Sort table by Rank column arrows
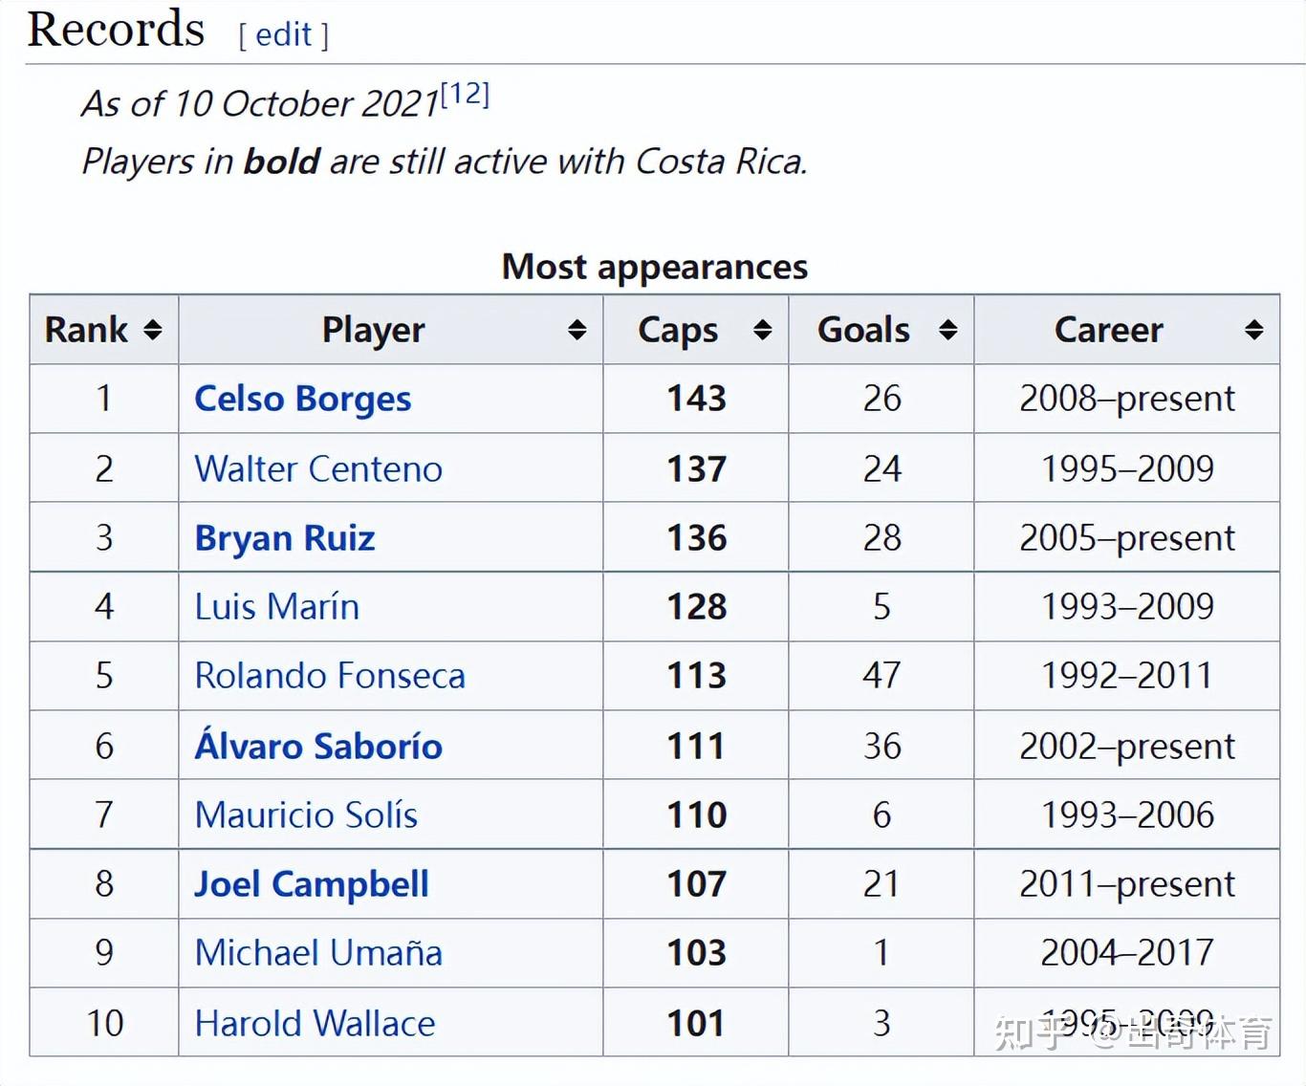The width and height of the screenshot is (1306, 1086). point(153,331)
